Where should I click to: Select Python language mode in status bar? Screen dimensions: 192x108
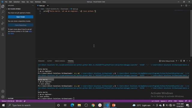click(181, 101)
